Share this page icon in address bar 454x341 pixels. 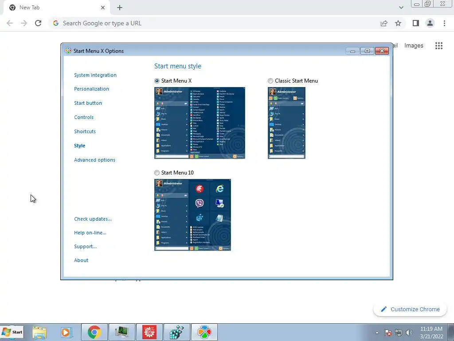384,23
